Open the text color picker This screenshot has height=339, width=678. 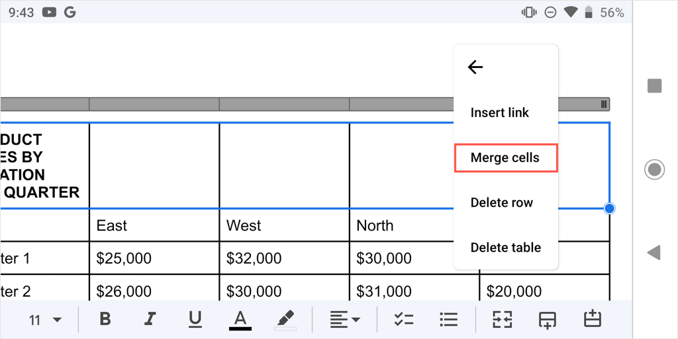[x=240, y=320]
